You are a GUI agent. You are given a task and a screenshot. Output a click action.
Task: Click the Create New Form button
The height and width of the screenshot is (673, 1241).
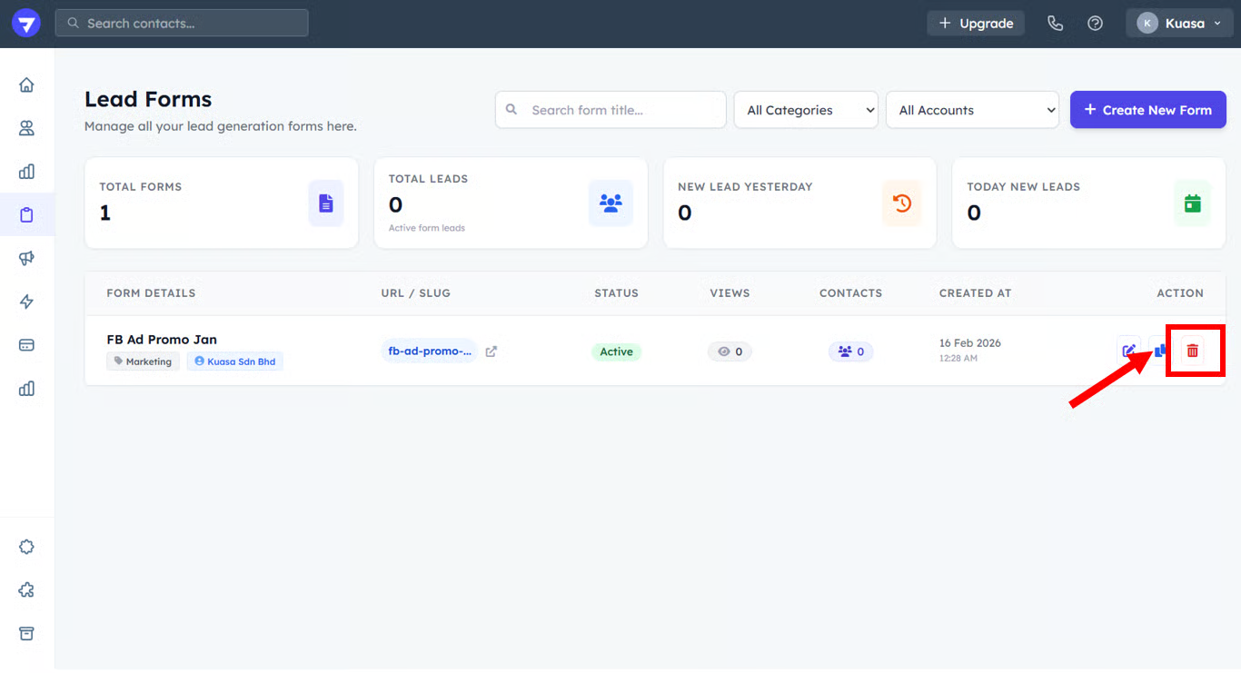point(1147,110)
